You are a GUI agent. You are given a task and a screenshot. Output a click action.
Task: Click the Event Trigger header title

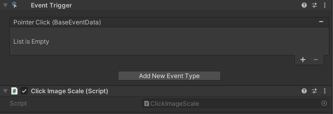(x=51, y=5)
